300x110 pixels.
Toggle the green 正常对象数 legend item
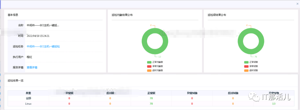point(155,62)
